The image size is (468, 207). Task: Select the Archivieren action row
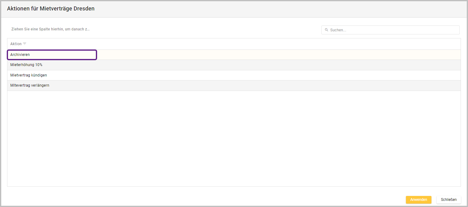pos(20,55)
